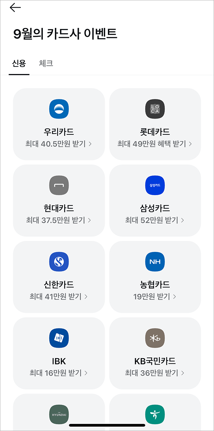Switch to the 체크 tab

[x=45, y=63]
